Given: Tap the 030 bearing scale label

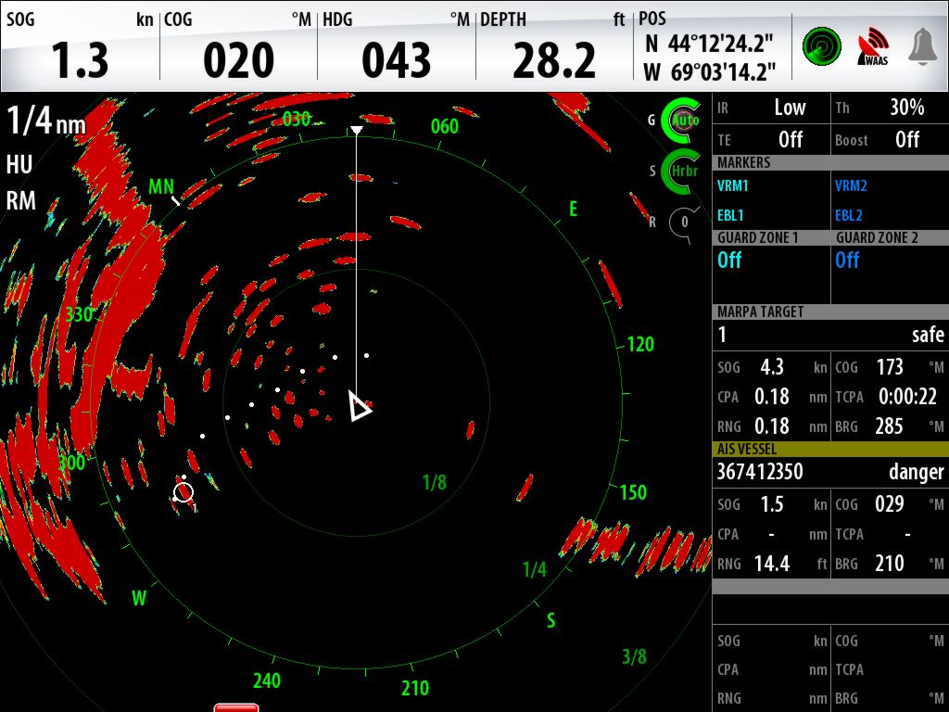Looking at the screenshot, I should pos(297,120).
